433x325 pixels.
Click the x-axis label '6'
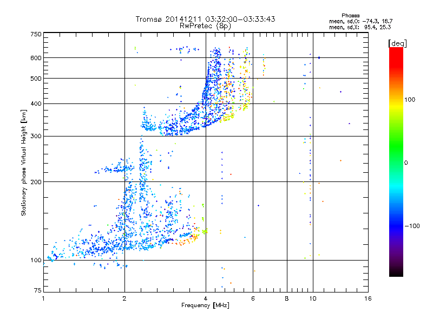253,298
